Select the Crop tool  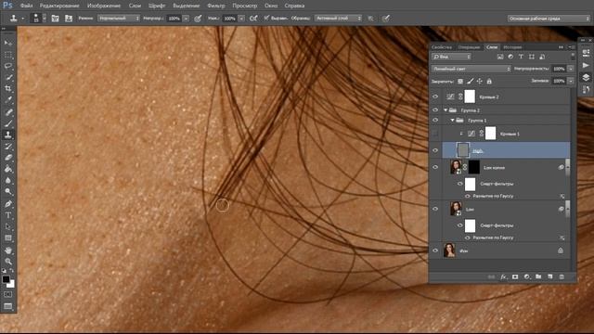point(8,89)
